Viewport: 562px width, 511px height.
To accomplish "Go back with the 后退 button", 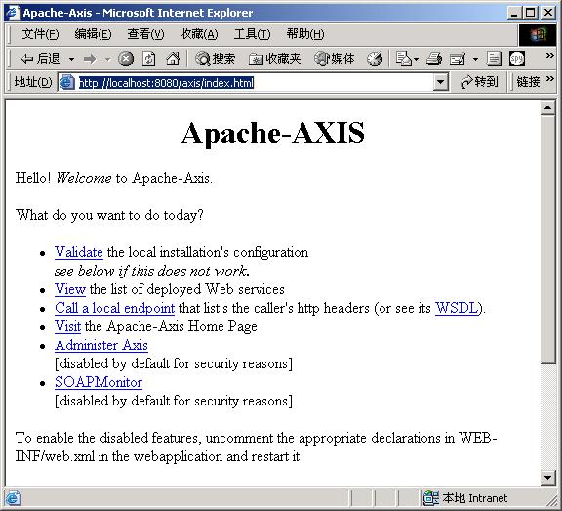I will click(40, 59).
